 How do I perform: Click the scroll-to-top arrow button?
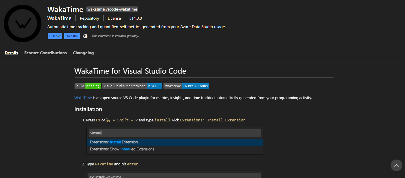396,165
